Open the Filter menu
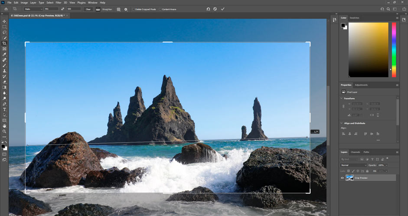The width and height of the screenshot is (408, 216). [x=59, y=3]
